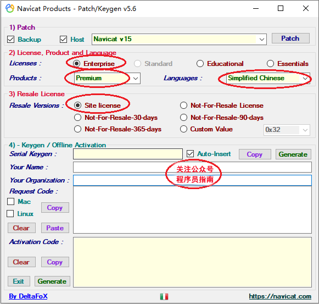Viewport: 319px width, 304px height.
Task: Select the Custom Value radio button
Action: [x=183, y=129]
